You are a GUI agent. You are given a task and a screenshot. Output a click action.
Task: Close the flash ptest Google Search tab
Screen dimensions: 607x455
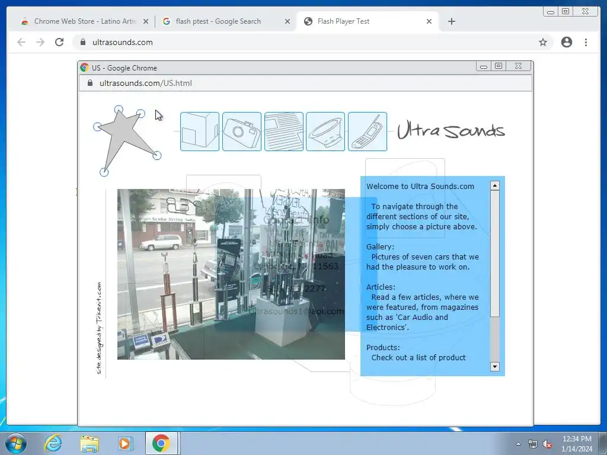click(287, 22)
